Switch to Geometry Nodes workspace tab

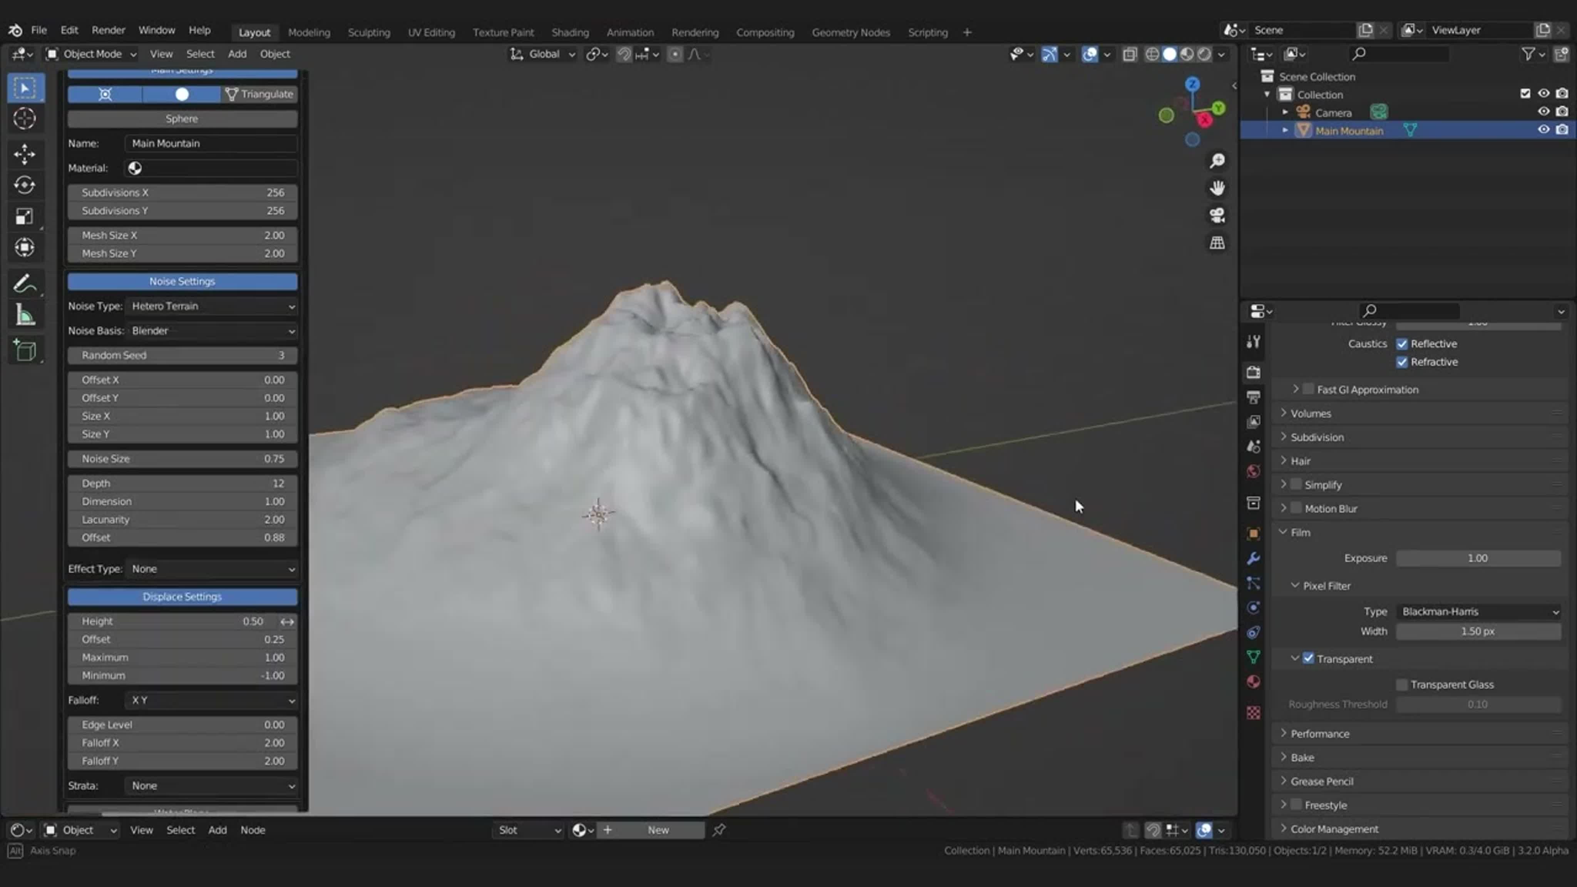[x=850, y=32]
